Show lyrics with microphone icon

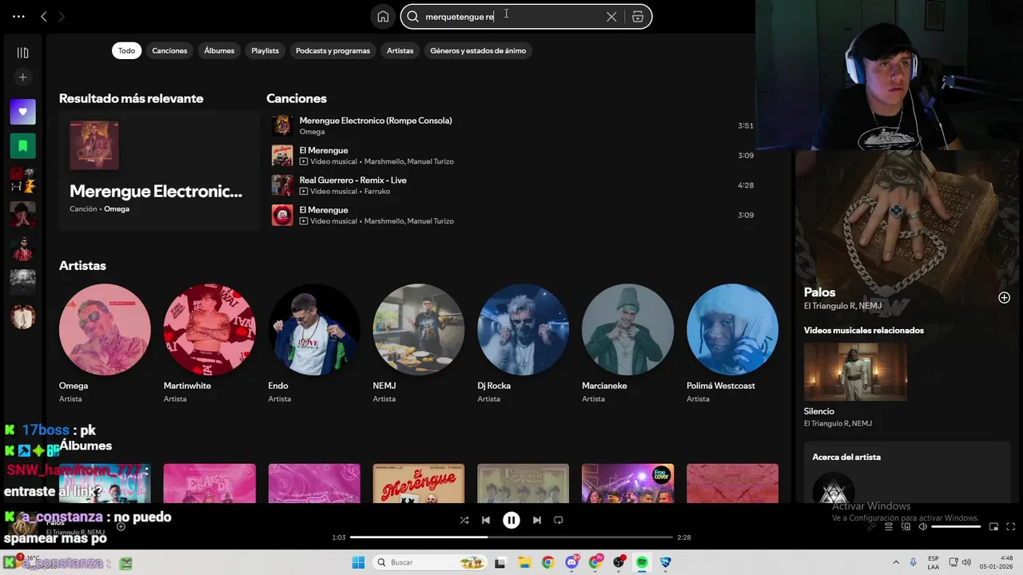(x=872, y=527)
